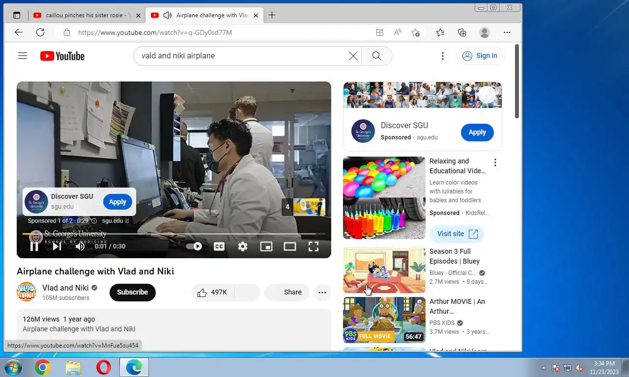Open video player settings gear
The width and height of the screenshot is (629, 377).
click(243, 246)
